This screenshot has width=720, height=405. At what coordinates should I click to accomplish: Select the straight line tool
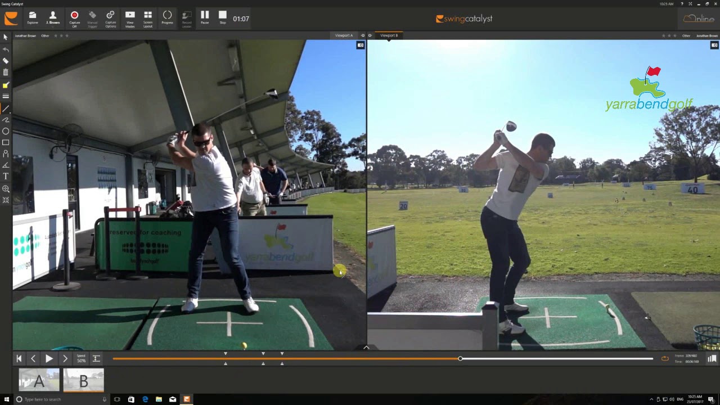(x=6, y=109)
